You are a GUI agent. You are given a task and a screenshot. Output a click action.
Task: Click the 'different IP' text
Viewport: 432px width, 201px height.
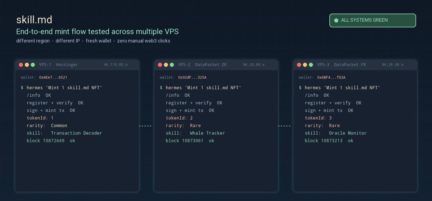pos(68,41)
